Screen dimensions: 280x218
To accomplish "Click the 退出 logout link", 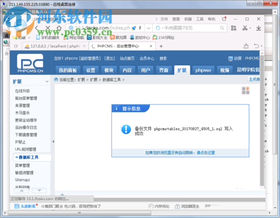I will tap(110, 59).
